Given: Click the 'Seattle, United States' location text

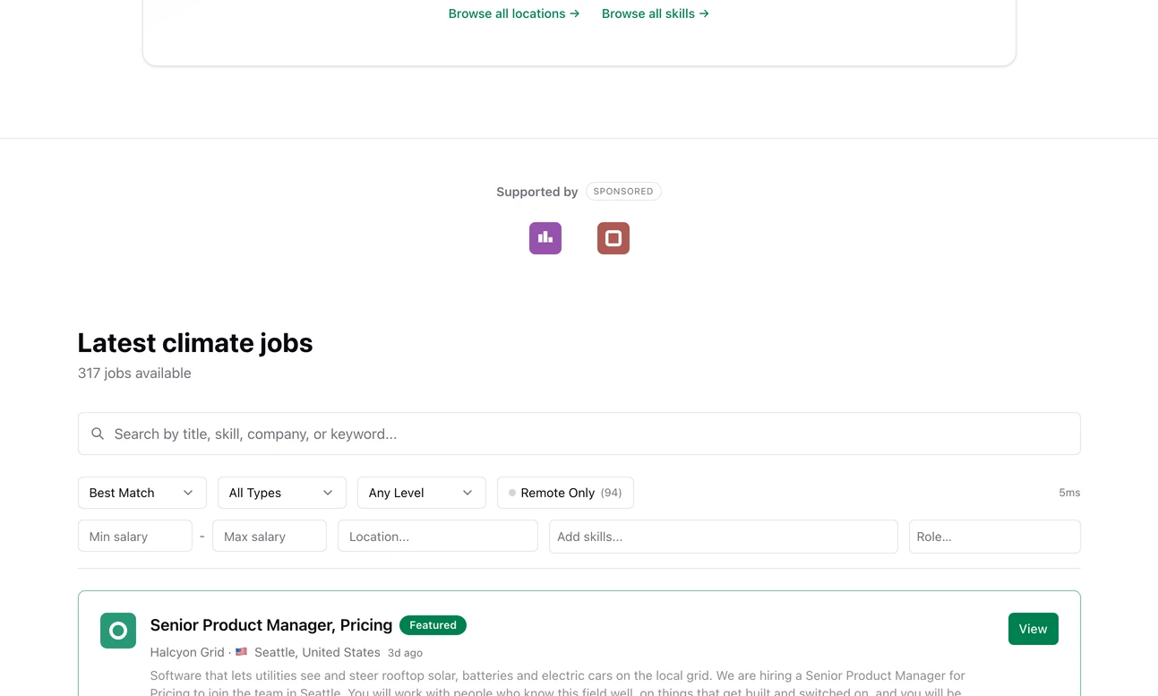Looking at the screenshot, I should (317, 652).
